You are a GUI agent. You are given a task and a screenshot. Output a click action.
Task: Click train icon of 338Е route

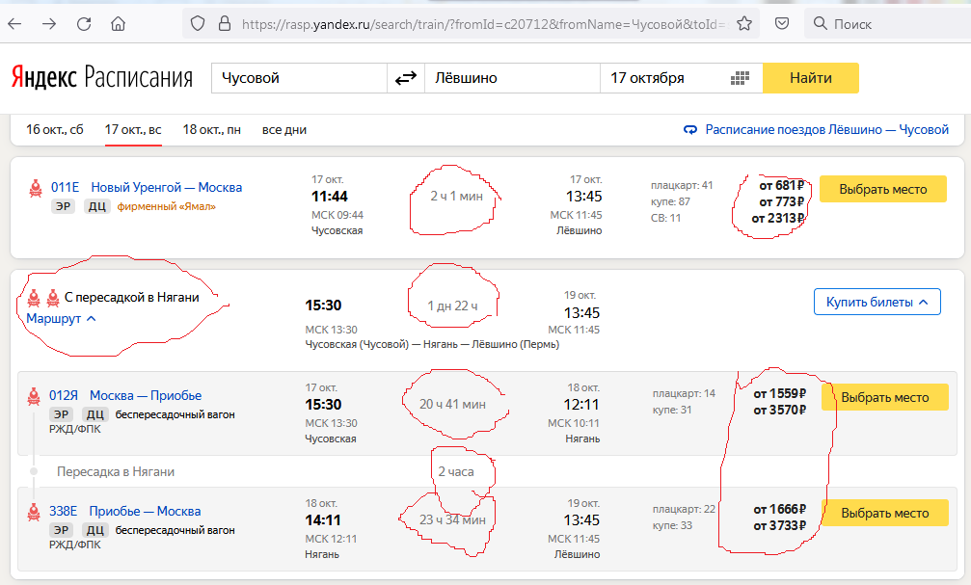[34, 512]
